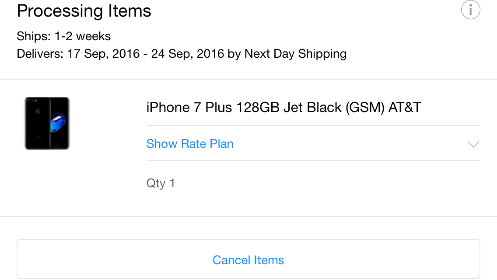The width and height of the screenshot is (497, 280).
Task: Select the iPhone 7 Plus 128GB Jet Black title
Action: point(283,108)
